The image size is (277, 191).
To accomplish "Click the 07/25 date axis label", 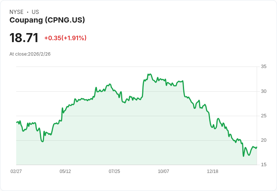I will click(x=114, y=171).
